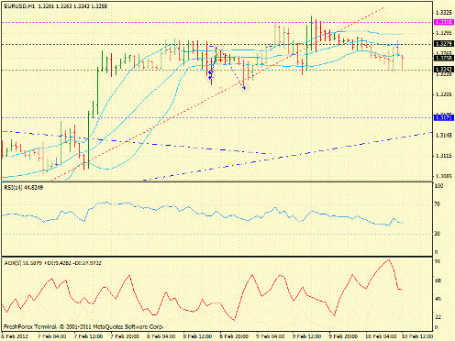Screen dimensions: 455x341
Task: Click the 7 Feb 20:00 time label
Action: [125, 336]
